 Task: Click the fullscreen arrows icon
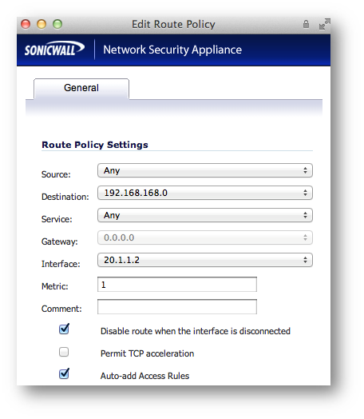tap(325, 24)
